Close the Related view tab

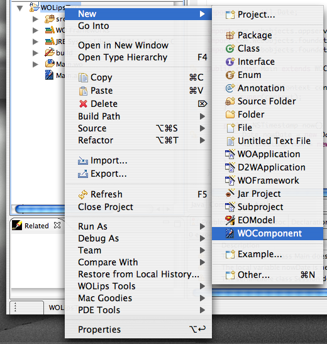click(x=57, y=225)
